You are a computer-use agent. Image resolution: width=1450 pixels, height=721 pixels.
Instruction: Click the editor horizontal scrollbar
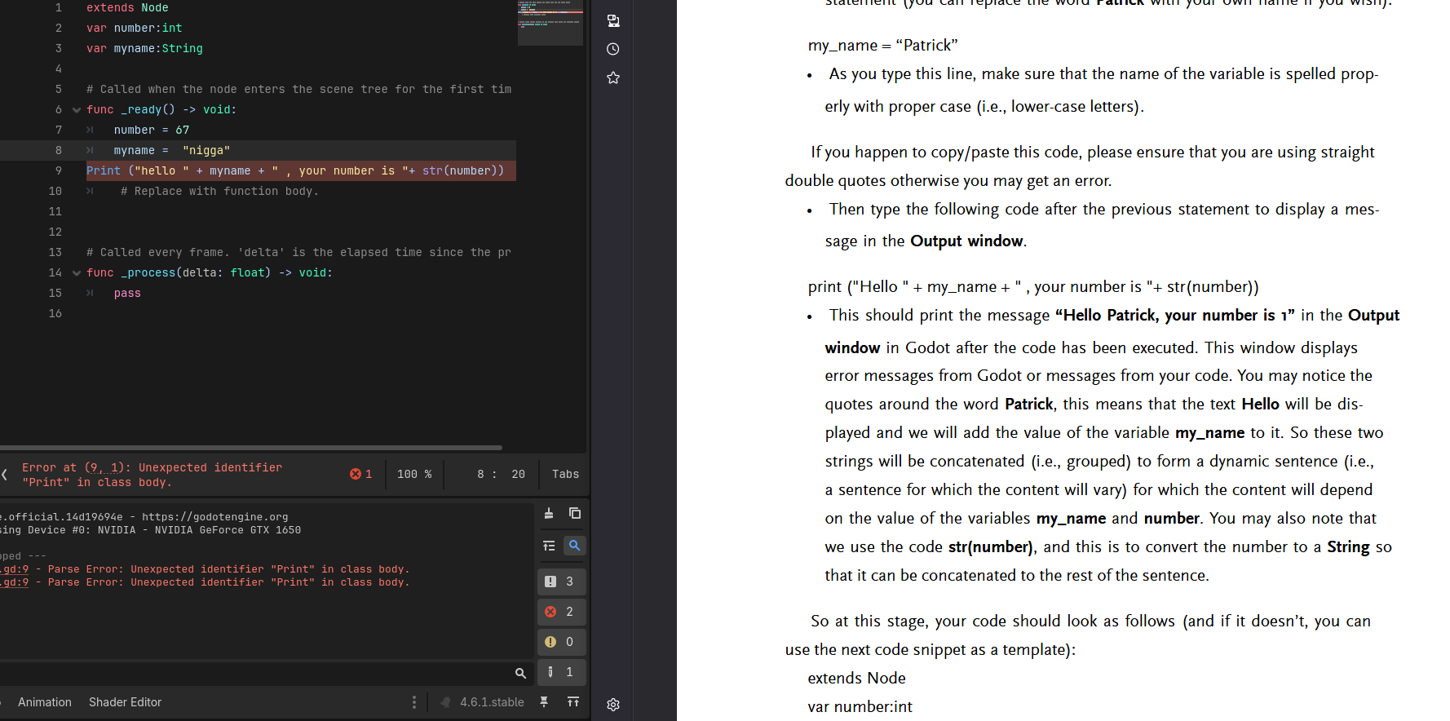251,448
